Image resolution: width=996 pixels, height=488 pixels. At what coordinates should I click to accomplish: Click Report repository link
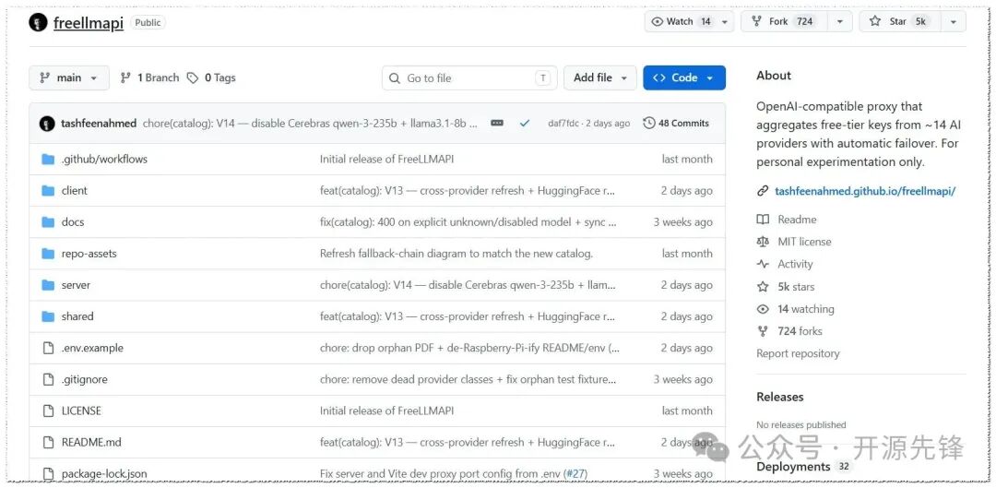tap(798, 353)
